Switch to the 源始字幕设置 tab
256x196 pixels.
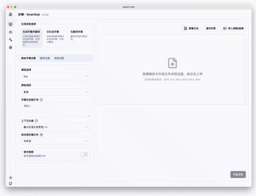tap(29, 58)
